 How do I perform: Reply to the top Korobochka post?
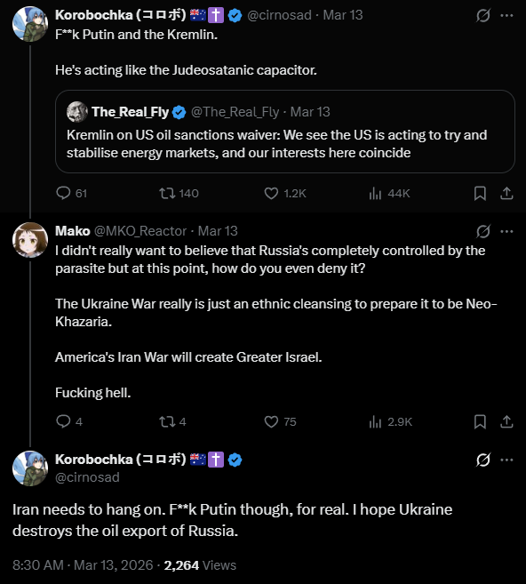(71, 193)
